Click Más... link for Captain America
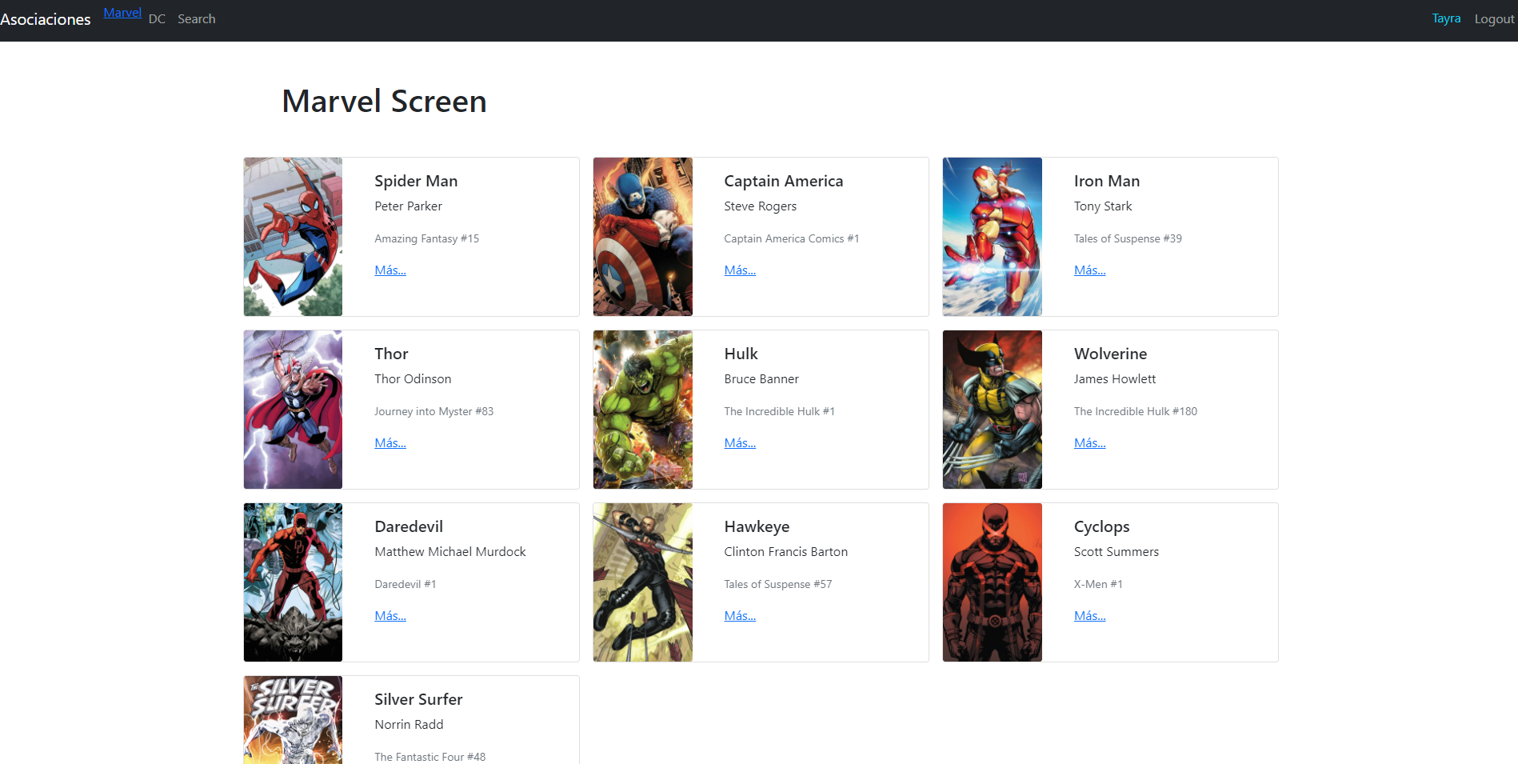This screenshot has width=1518, height=764. click(x=740, y=270)
